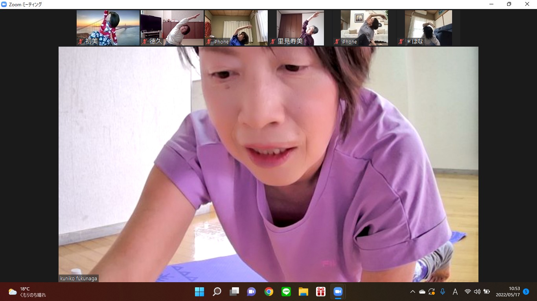537x301 pixels.
Task: Open the red gift box app icon
Action: point(321,292)
